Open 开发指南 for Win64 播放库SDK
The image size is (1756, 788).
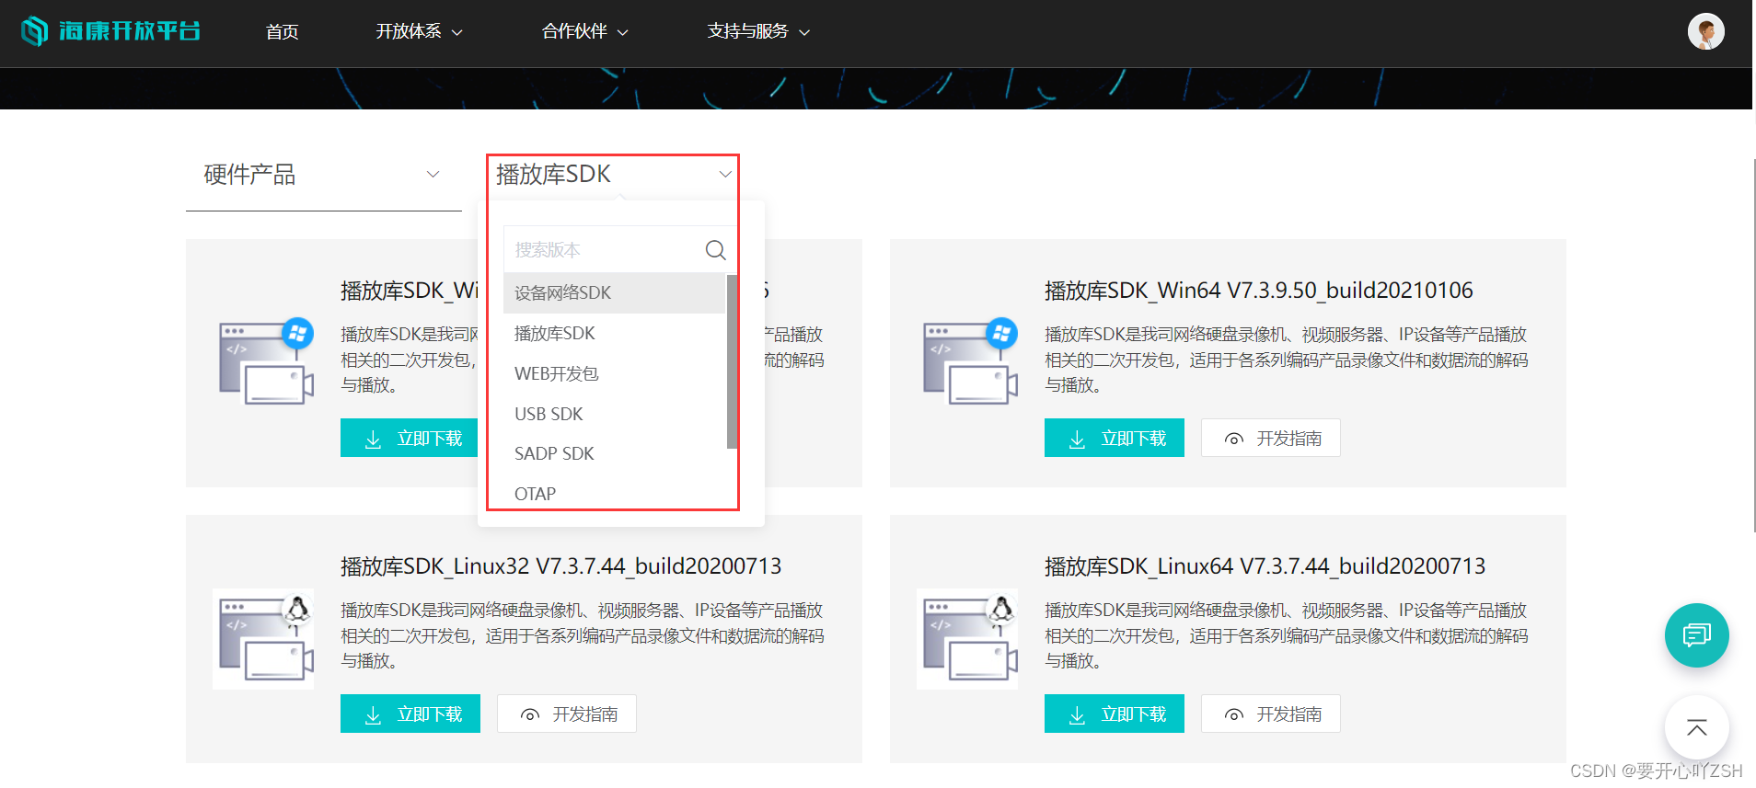point(1270,438)
